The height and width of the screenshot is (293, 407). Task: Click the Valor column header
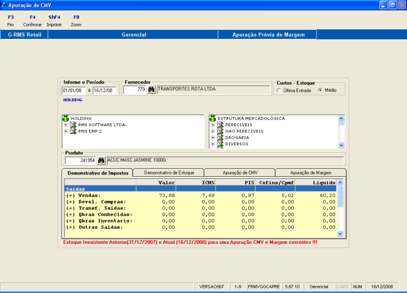(156, 182)
